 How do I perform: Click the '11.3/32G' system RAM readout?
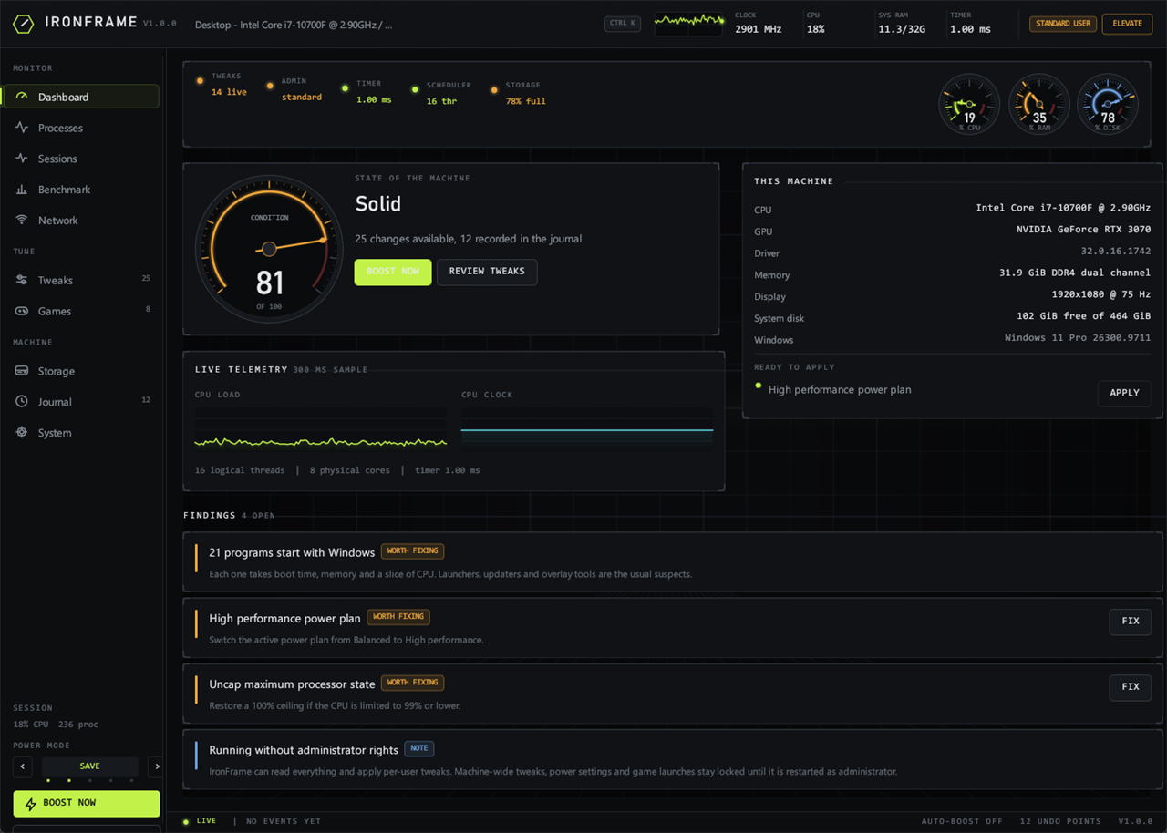pyautogui.click(x=903, y=29)
